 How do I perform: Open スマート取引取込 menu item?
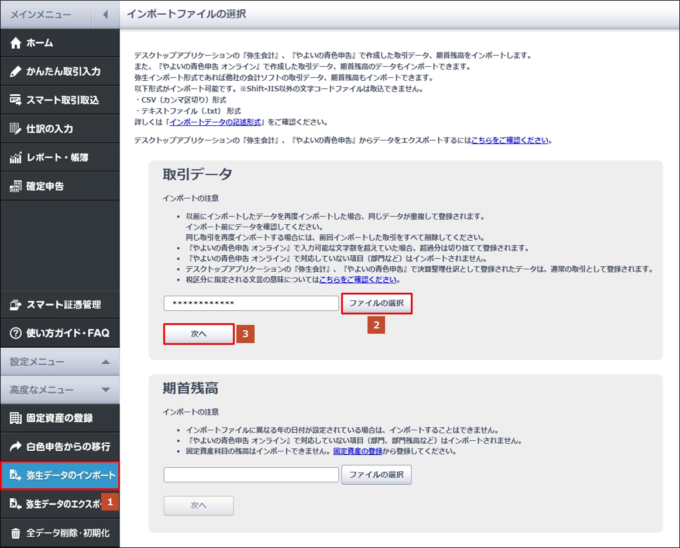(x=60, y=100)
